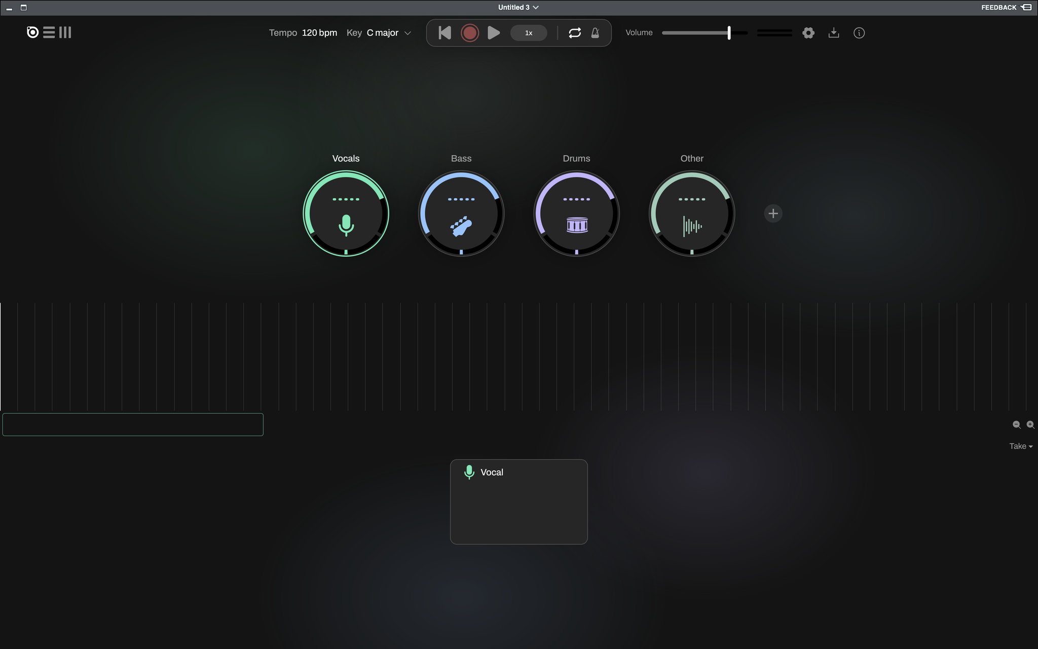Open the Take dropdown
The image size is (1038, 649).
pos(1021,446)
